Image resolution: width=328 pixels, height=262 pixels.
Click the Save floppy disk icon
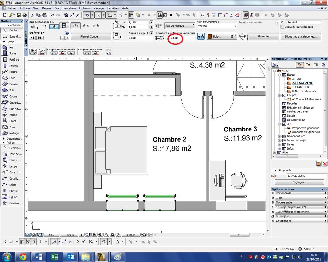[x=19, y=15]
